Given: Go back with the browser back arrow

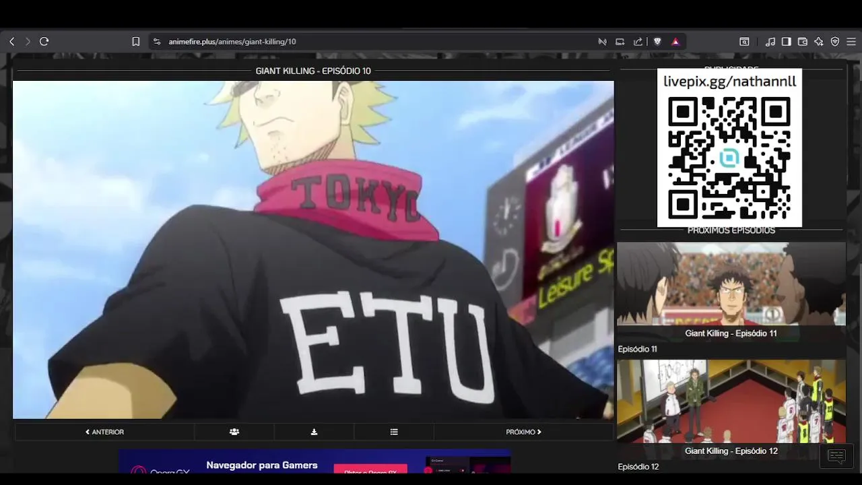Looking at the screenshot, I should (x=11, y=41).
